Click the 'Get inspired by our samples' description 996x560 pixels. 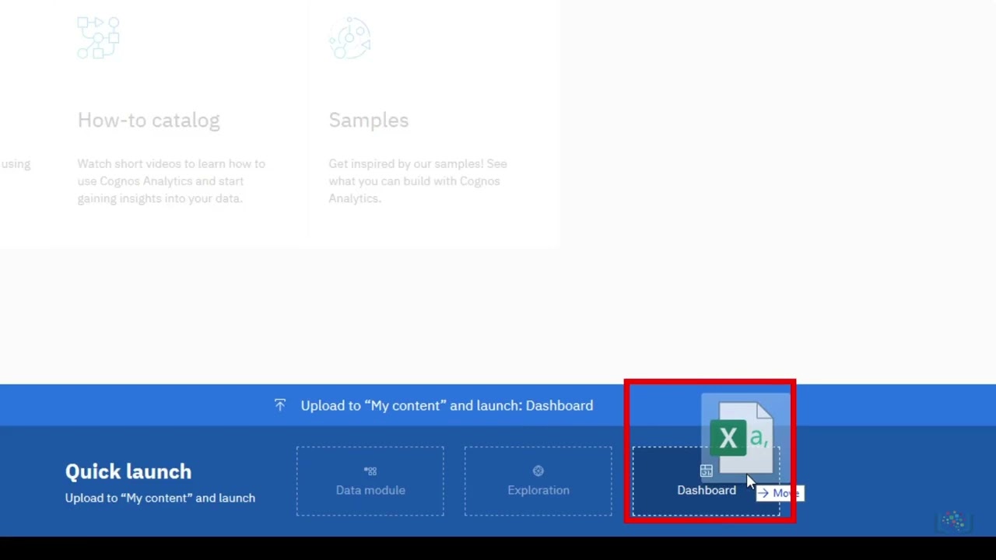418,181
